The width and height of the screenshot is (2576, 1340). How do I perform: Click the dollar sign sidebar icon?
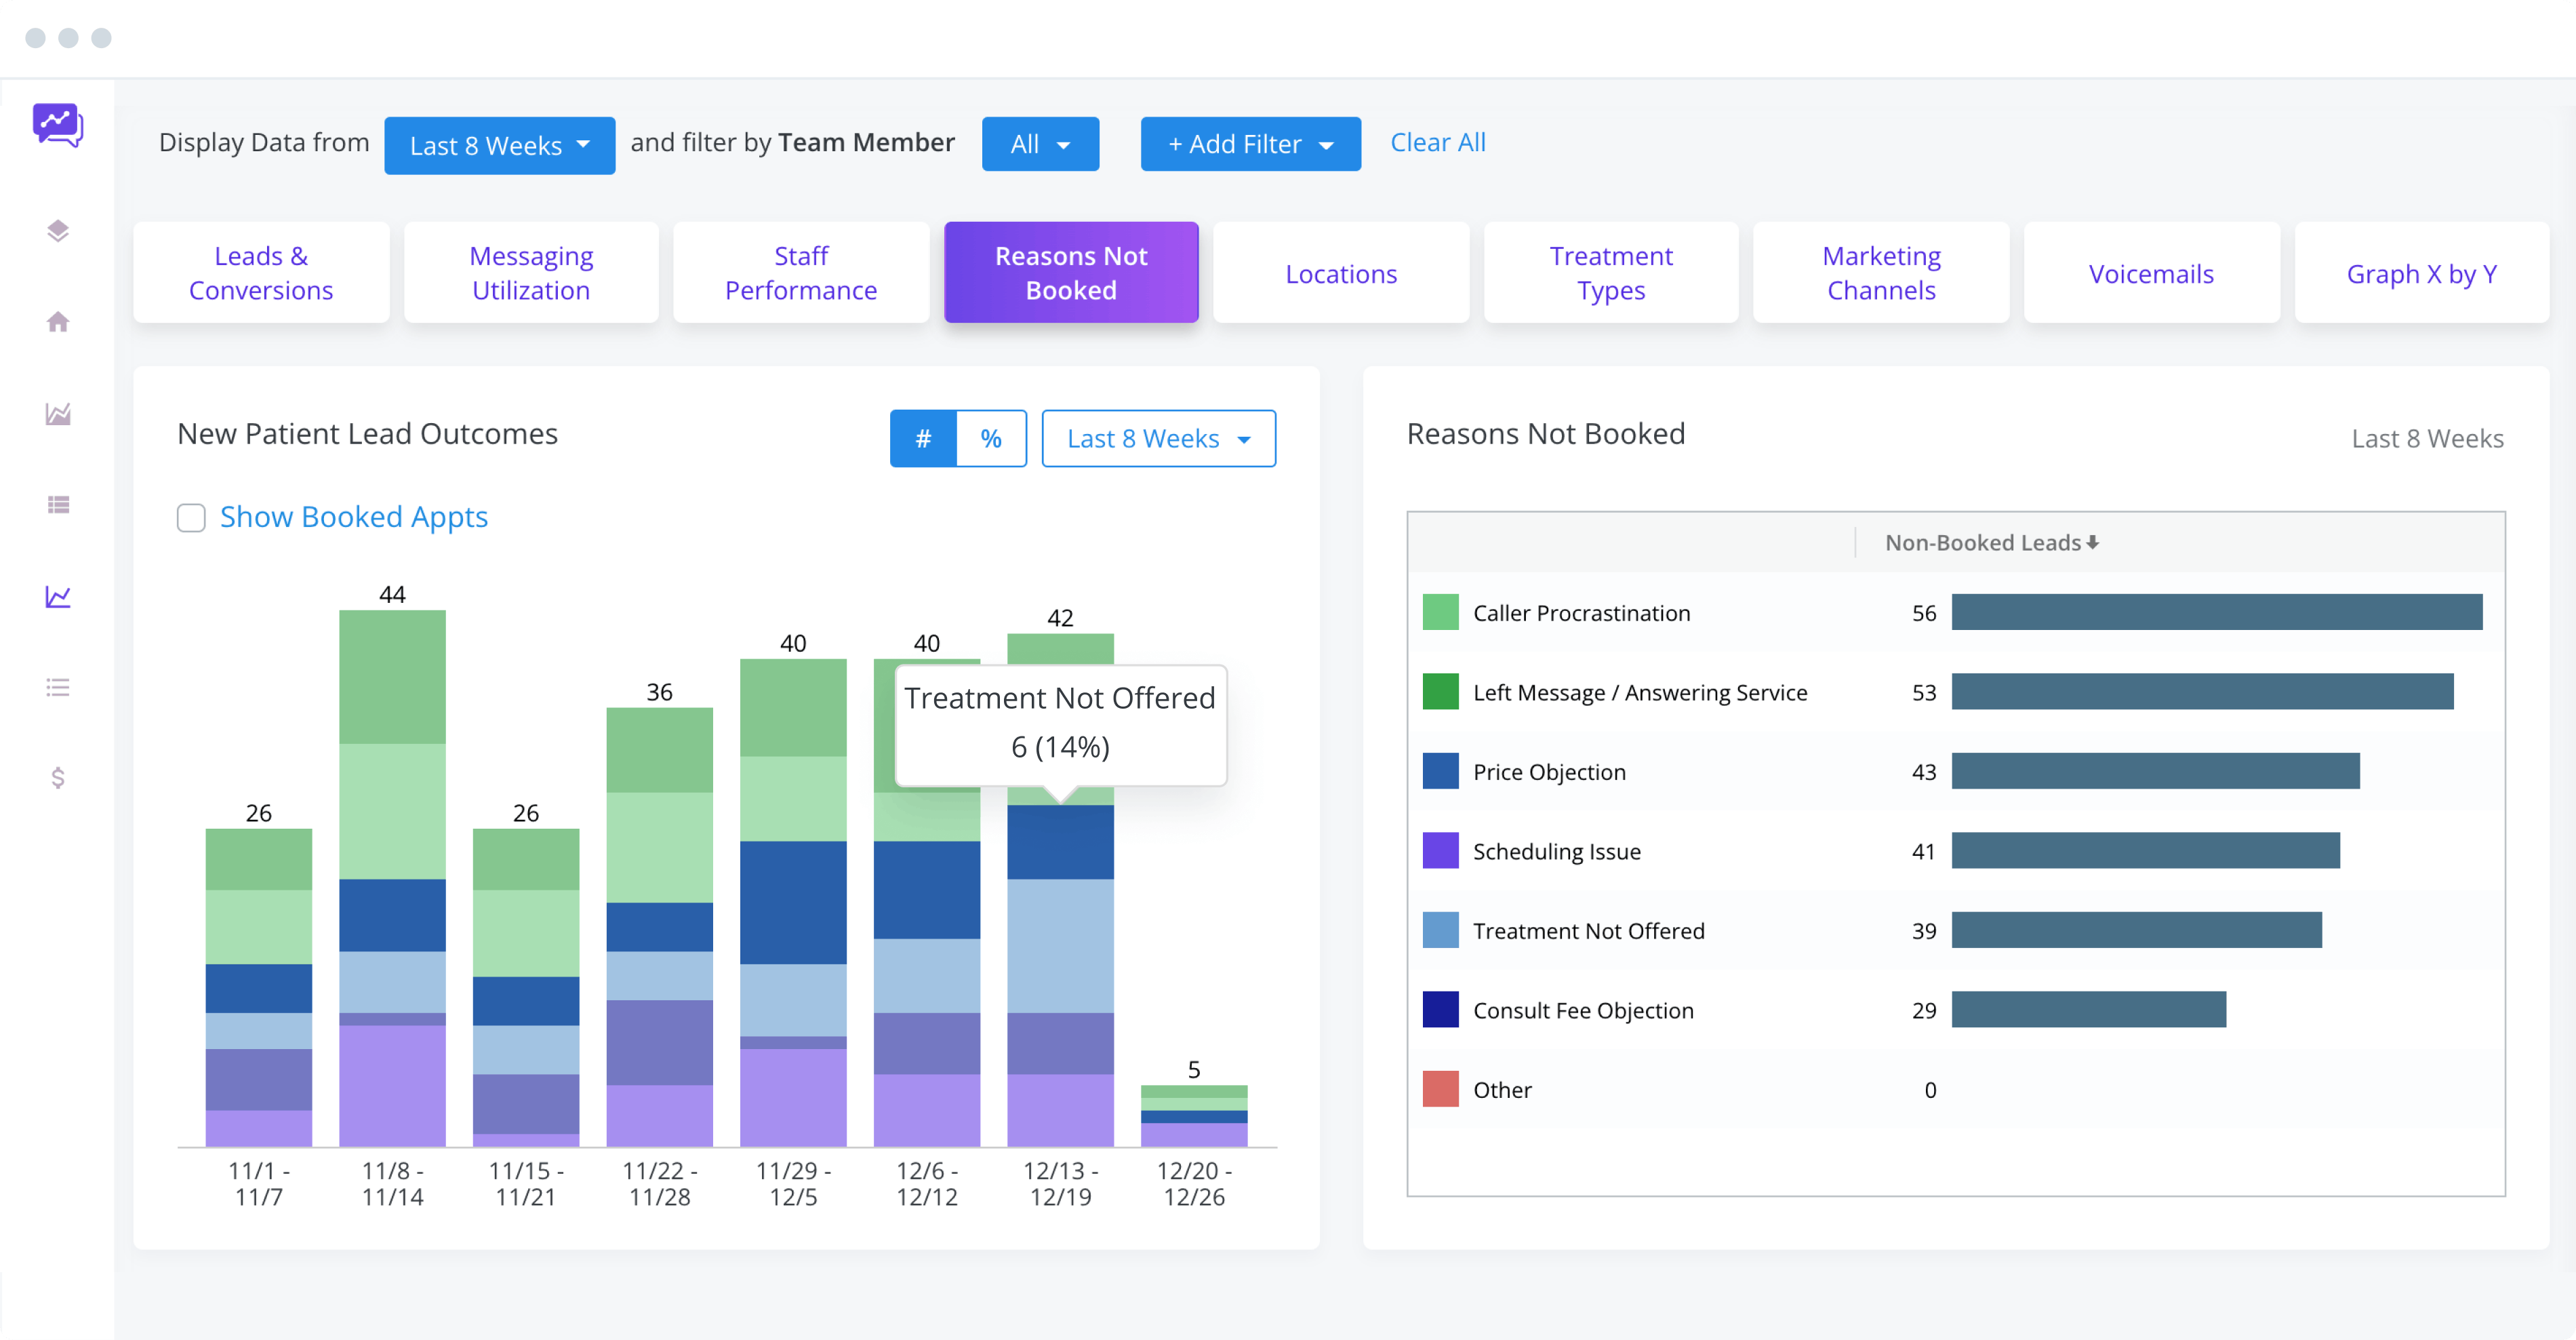[58, 778]
